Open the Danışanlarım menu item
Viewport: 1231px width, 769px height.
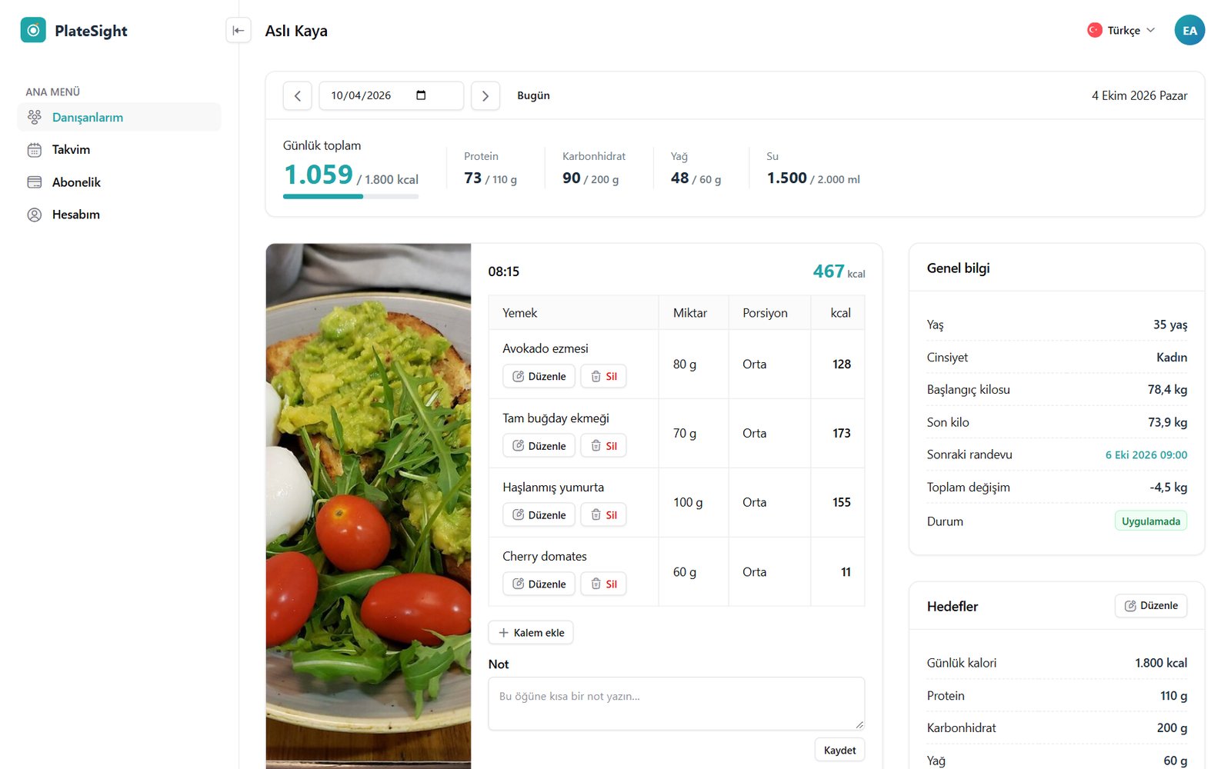(x=119, y=117)
